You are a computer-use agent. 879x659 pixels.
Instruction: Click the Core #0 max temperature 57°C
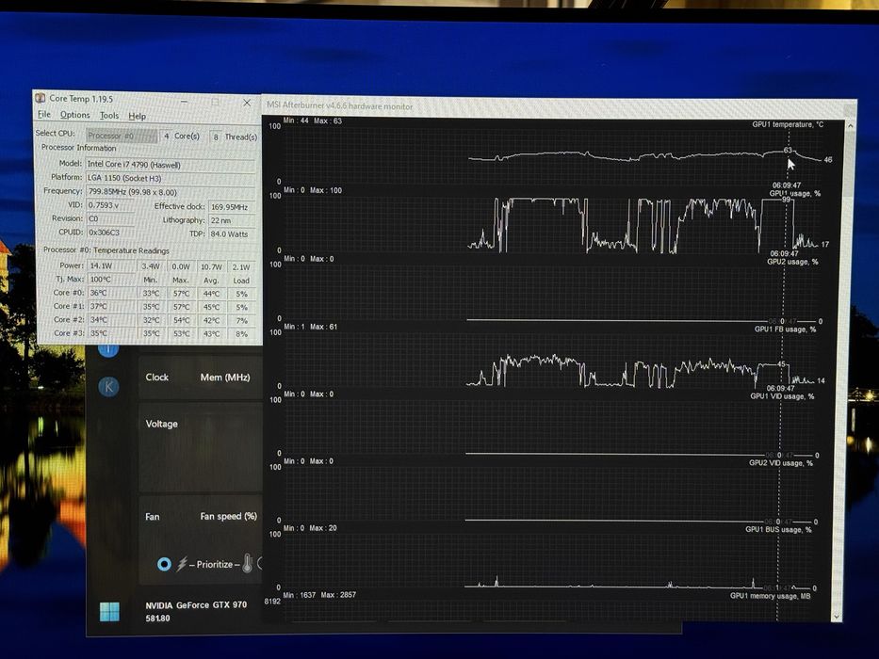181,294
